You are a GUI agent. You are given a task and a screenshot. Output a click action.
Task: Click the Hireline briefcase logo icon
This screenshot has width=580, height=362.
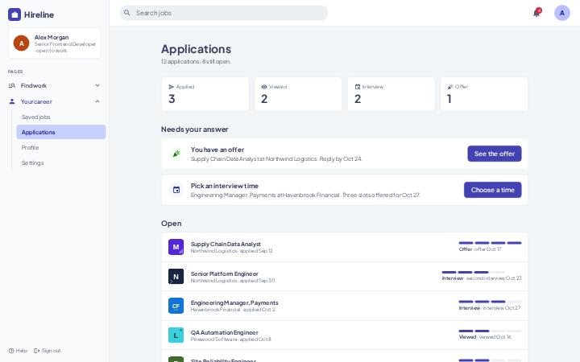tap(14, 14)
